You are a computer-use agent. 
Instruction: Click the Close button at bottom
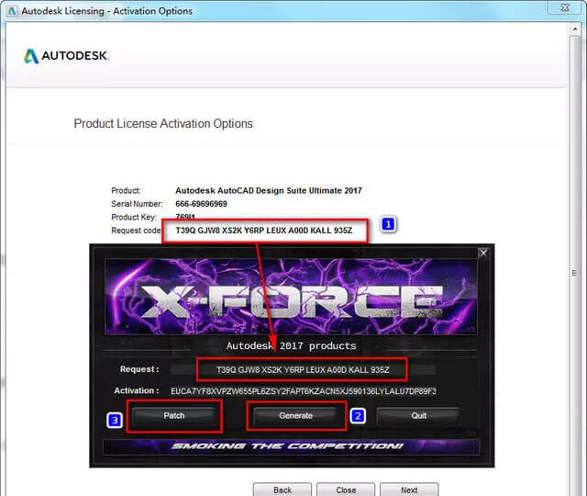[x=346, y=490]
